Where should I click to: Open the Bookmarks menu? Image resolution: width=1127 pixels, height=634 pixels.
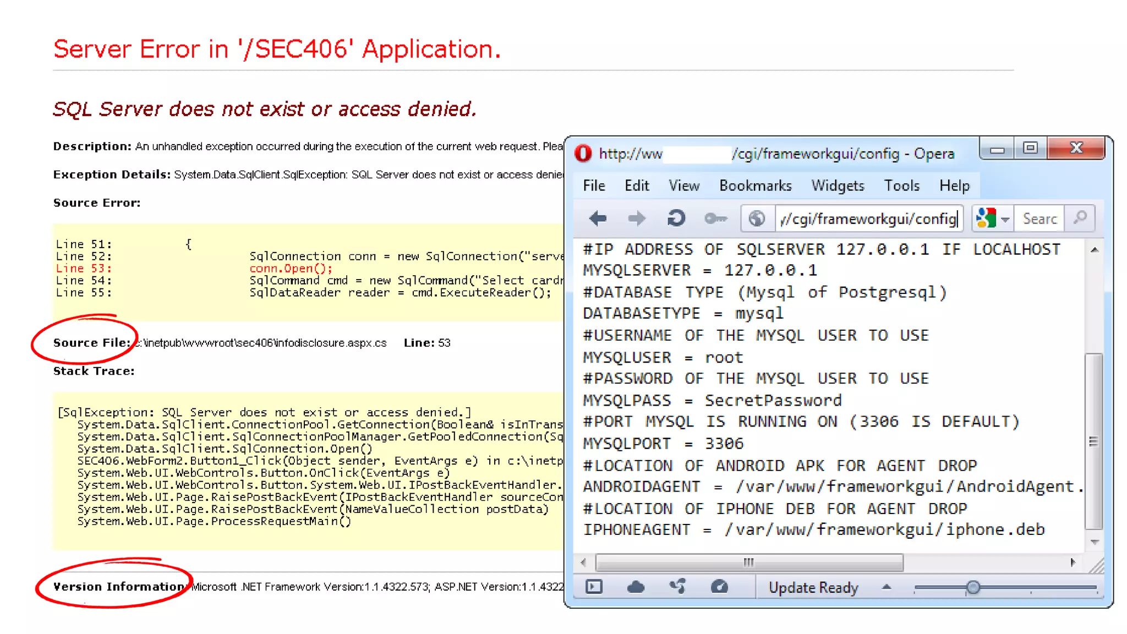[756, 185]
